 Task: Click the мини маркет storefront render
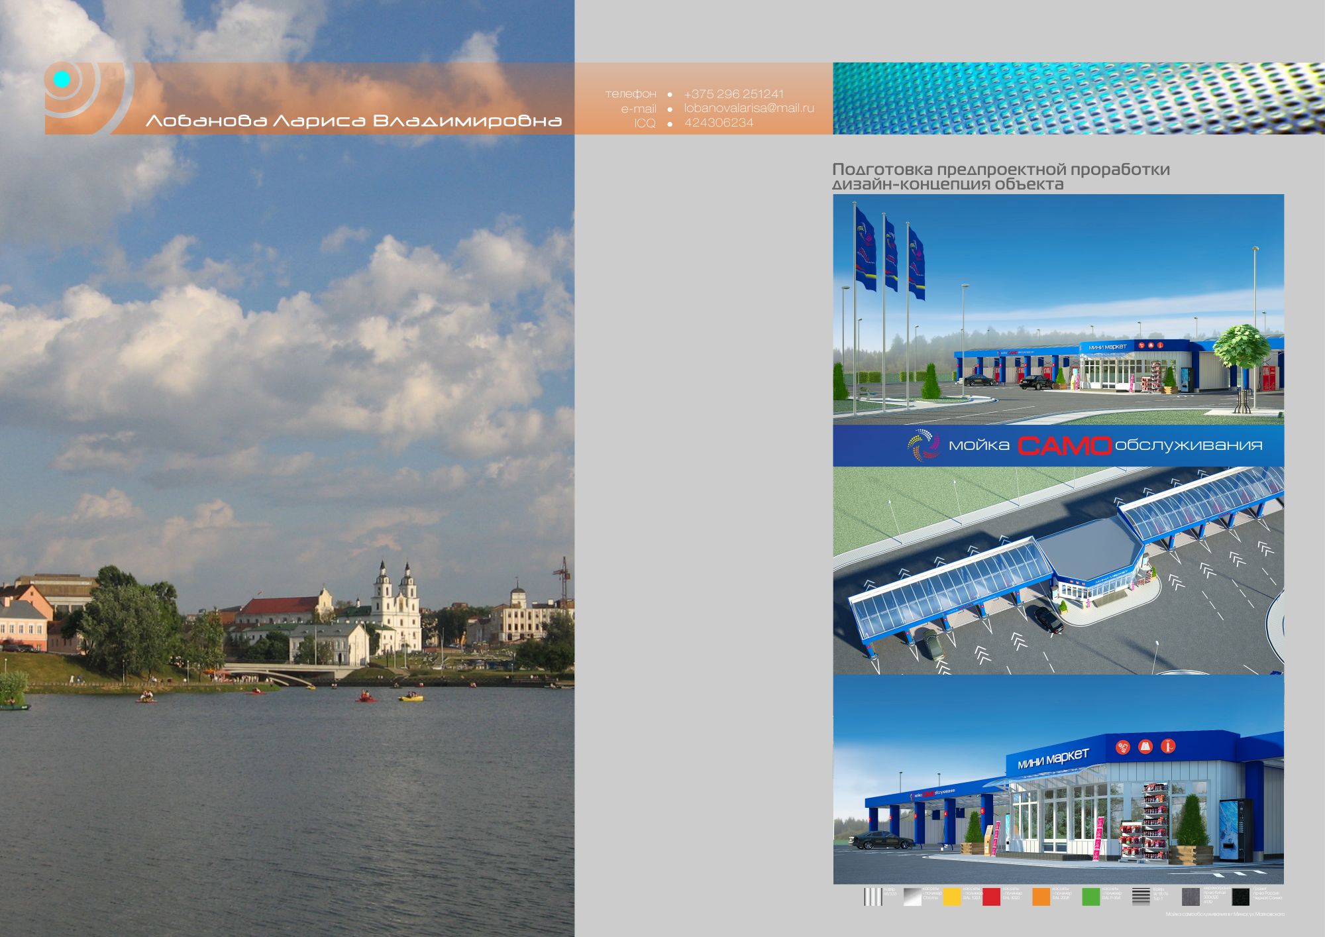[1058, 779]
